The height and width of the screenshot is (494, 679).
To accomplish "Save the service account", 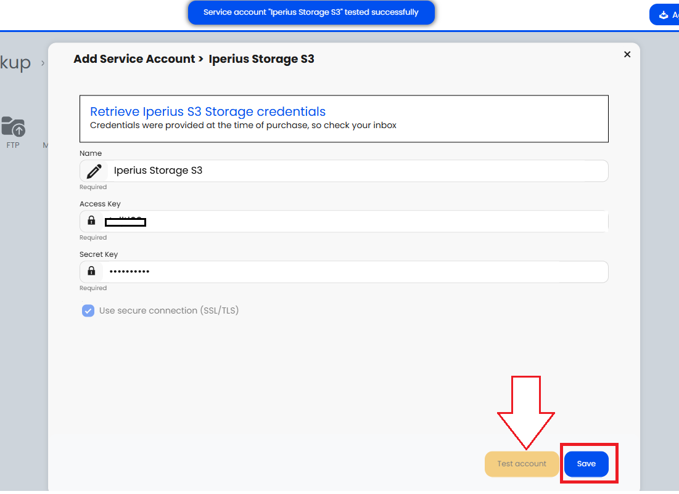I will click(x=586, y=464).
